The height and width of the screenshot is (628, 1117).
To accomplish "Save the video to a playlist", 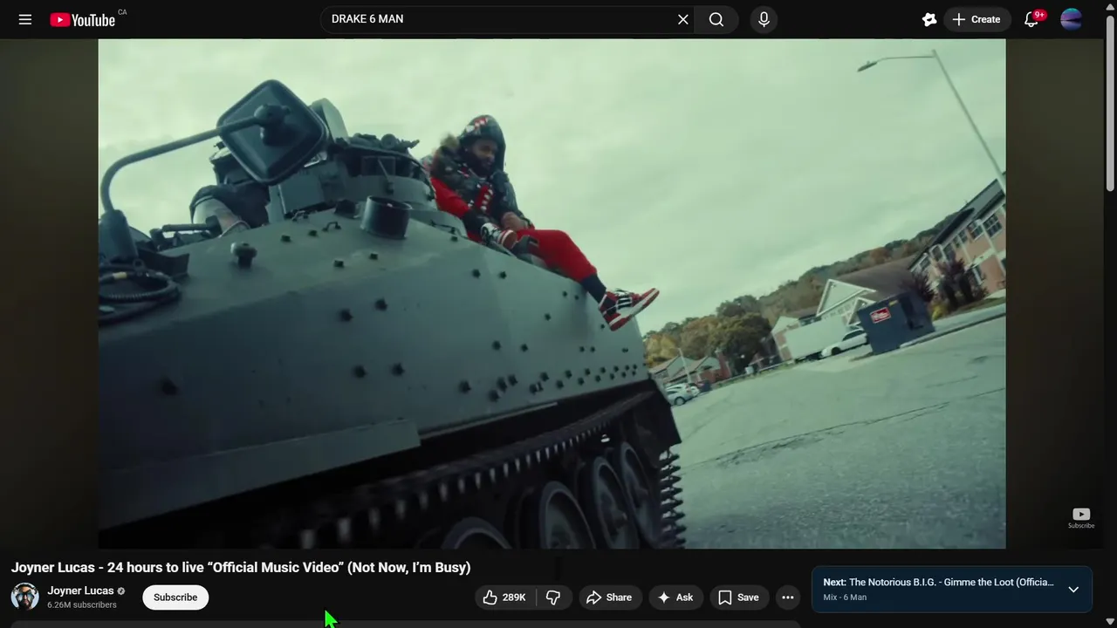I will coord(738,597).
